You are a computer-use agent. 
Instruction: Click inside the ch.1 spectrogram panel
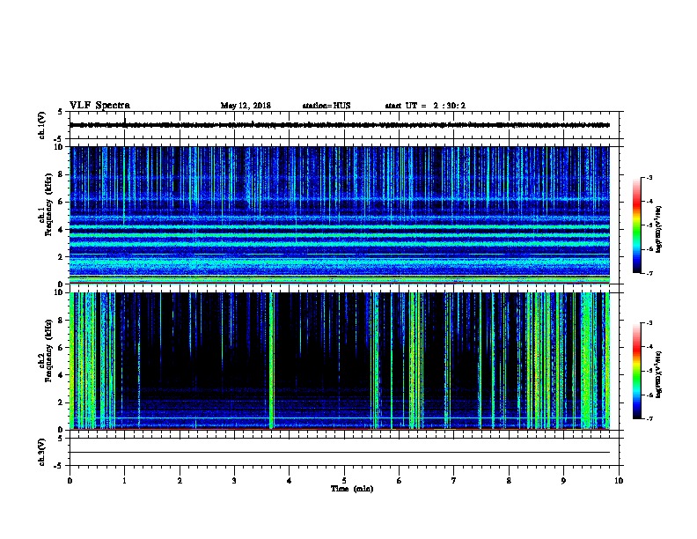[340, 215]
